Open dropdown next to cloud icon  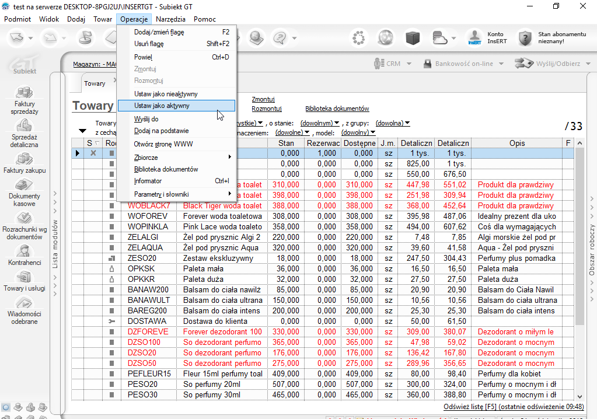tap(453, 38)
